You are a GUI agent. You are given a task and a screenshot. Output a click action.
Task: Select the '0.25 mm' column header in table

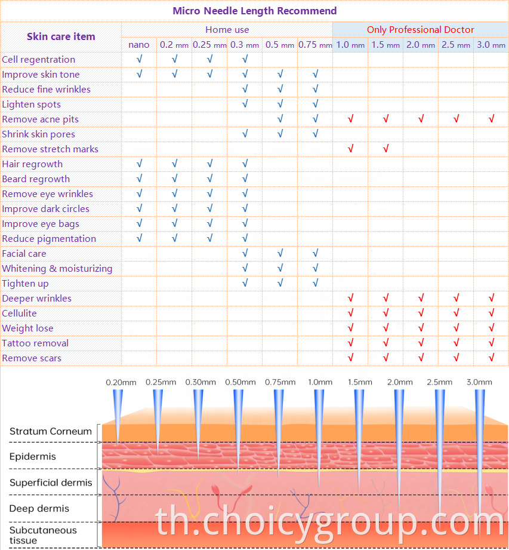coord(209,45)
